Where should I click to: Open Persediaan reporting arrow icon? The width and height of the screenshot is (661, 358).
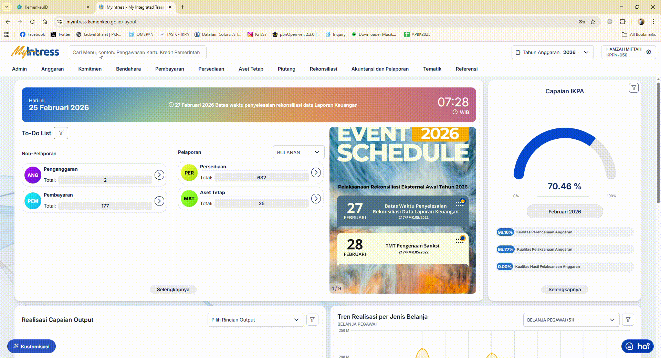[316, 173]
